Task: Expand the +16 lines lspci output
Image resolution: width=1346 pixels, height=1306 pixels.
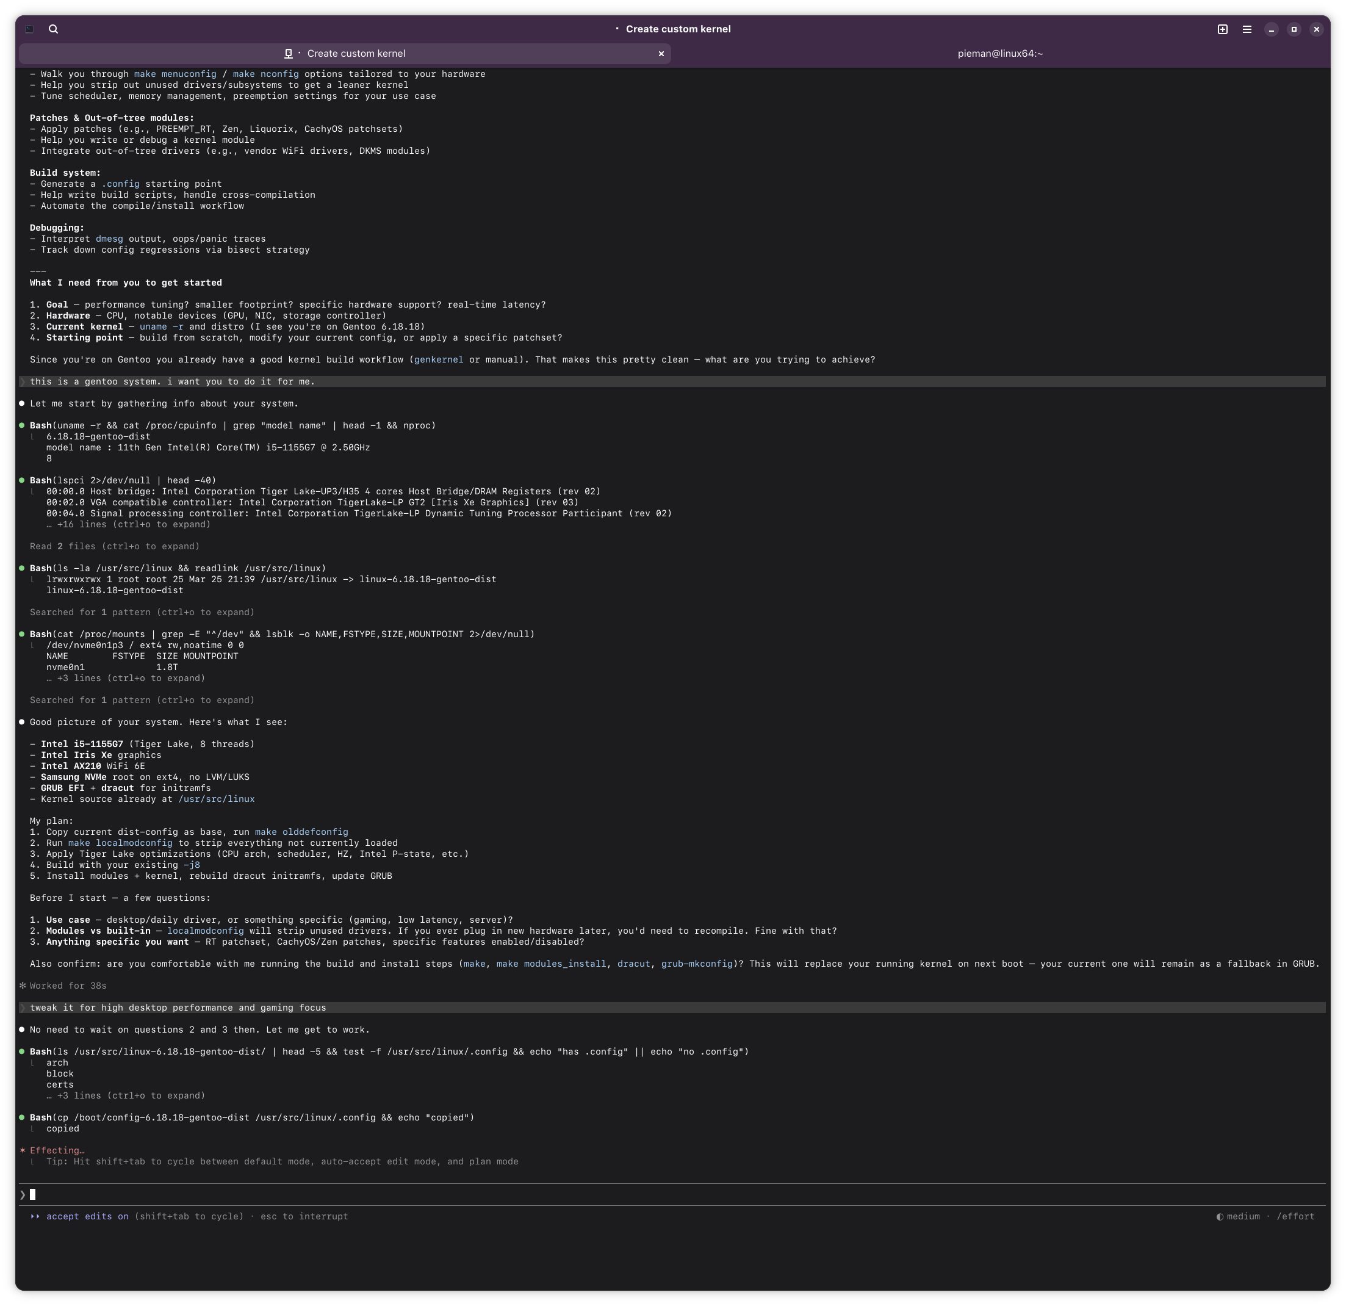Action: (x=128, y=524)
